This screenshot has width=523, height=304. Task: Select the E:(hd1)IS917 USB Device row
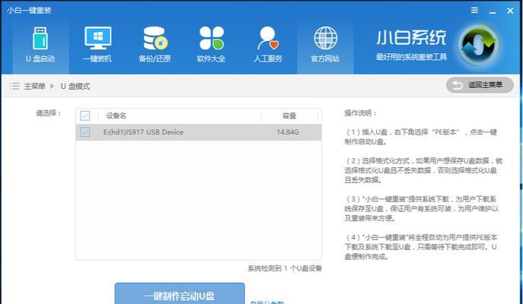coord(199,132)
